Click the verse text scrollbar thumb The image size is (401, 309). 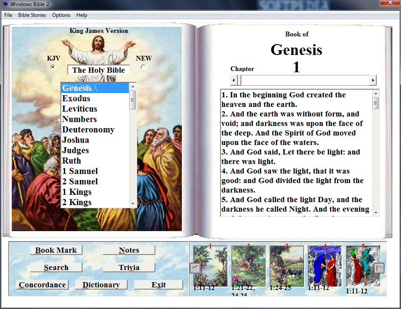coord(376,103)
